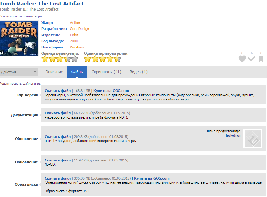Click Редактировать данные игры link
Viewport: 267px width, 197px height.
tap(21, 16)
